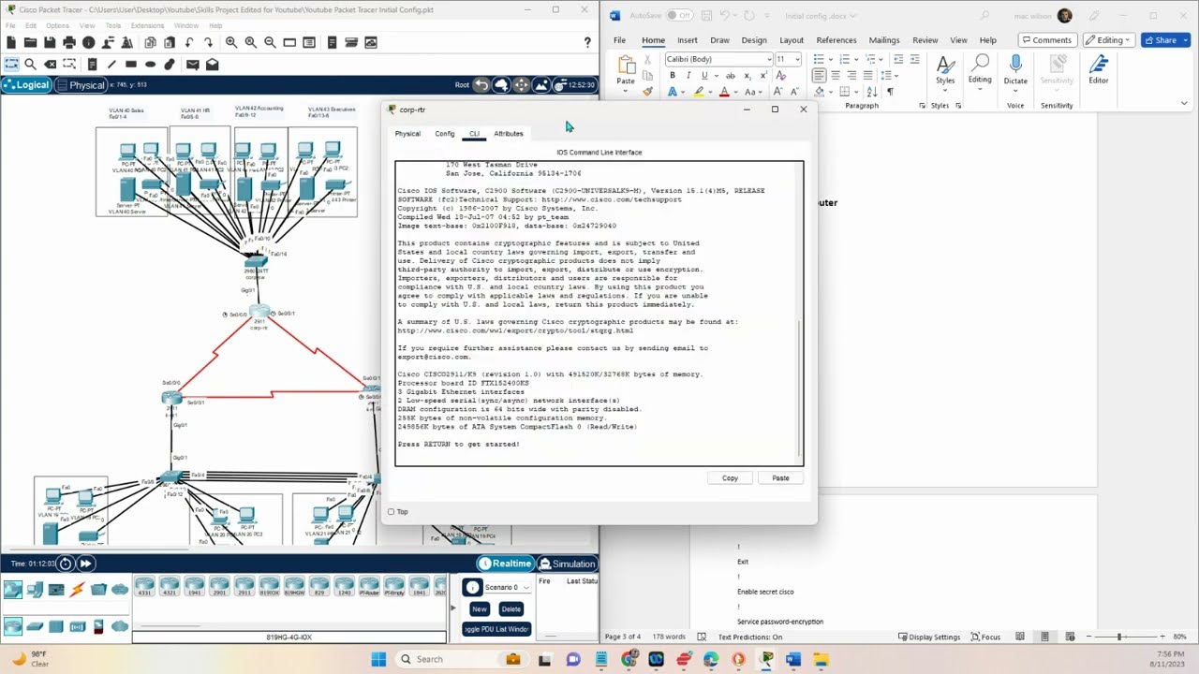Tick the Top checkbox in corp-rtr window
The height and width of the screenshot is (674, 1199).
pyautogui.click(x=392, y=512)
